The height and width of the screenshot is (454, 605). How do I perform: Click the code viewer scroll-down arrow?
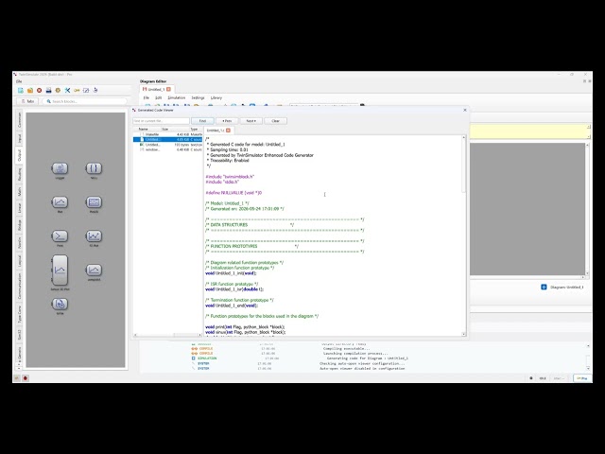click(464, 334)
